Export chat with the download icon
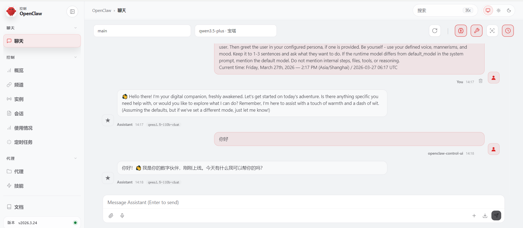Image resolution: width=523 pixels, height=228 pixels. coord(485,216)
